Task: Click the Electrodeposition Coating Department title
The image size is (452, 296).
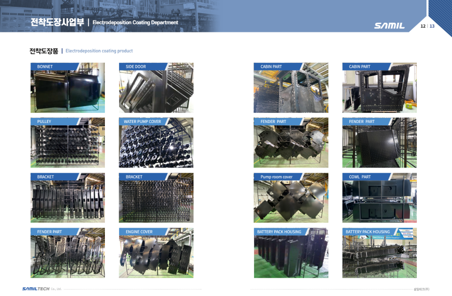Action: click(x=135, y=22)
